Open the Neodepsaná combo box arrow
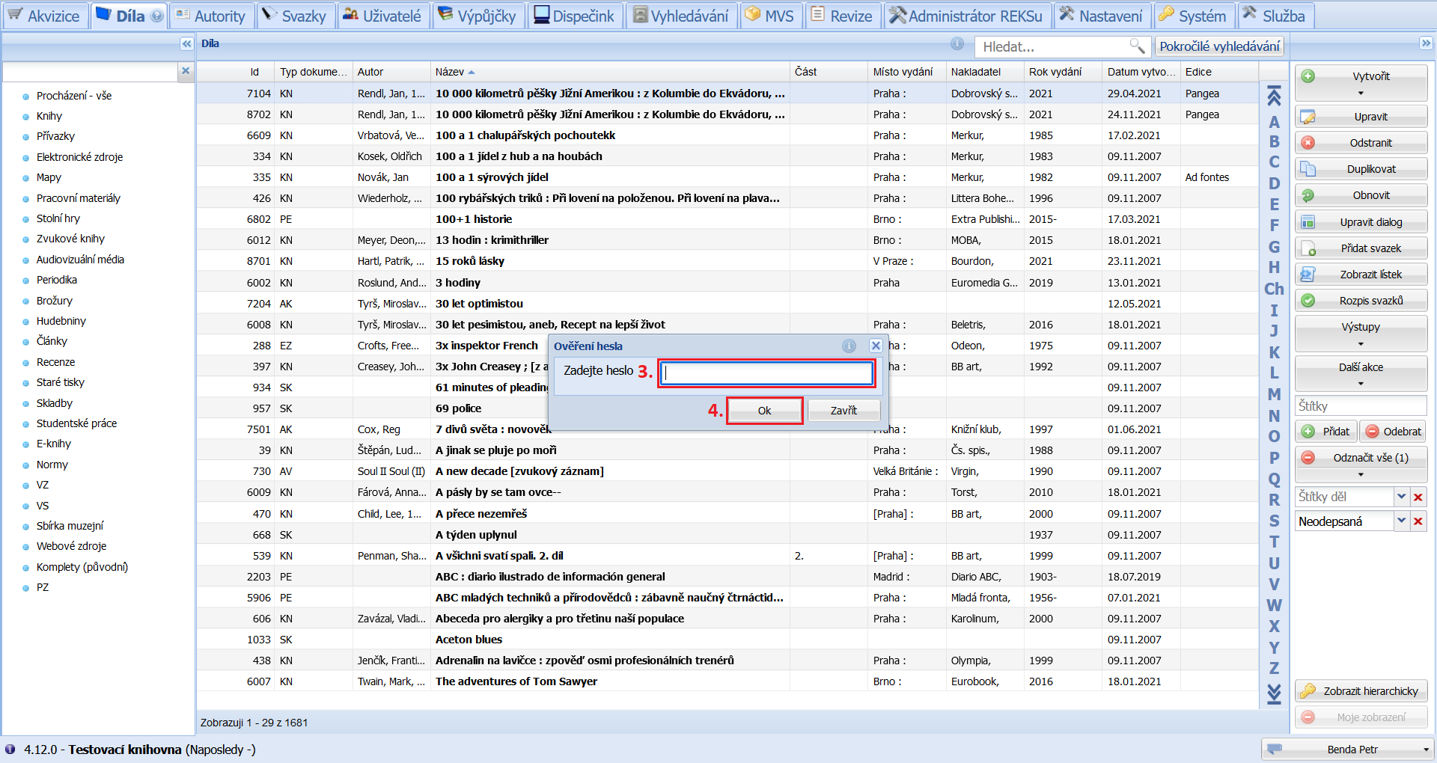1437x763 pixels. point(1401,521)
